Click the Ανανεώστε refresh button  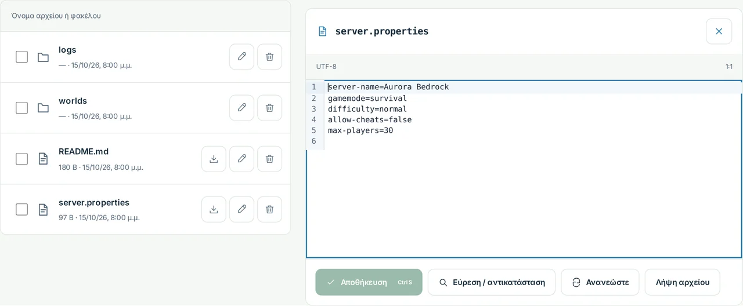pos(600,282)
